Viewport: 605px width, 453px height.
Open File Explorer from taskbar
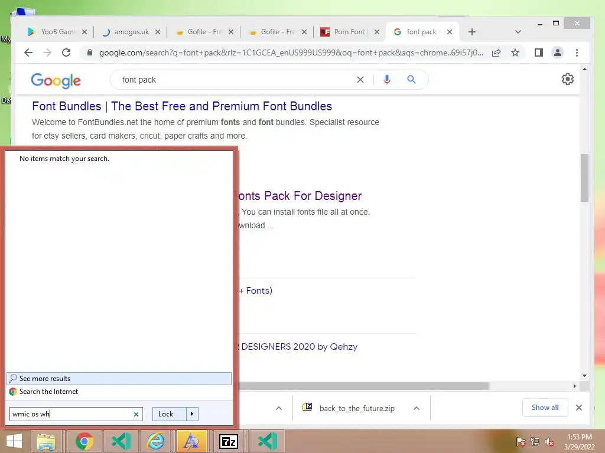point(46,441)
